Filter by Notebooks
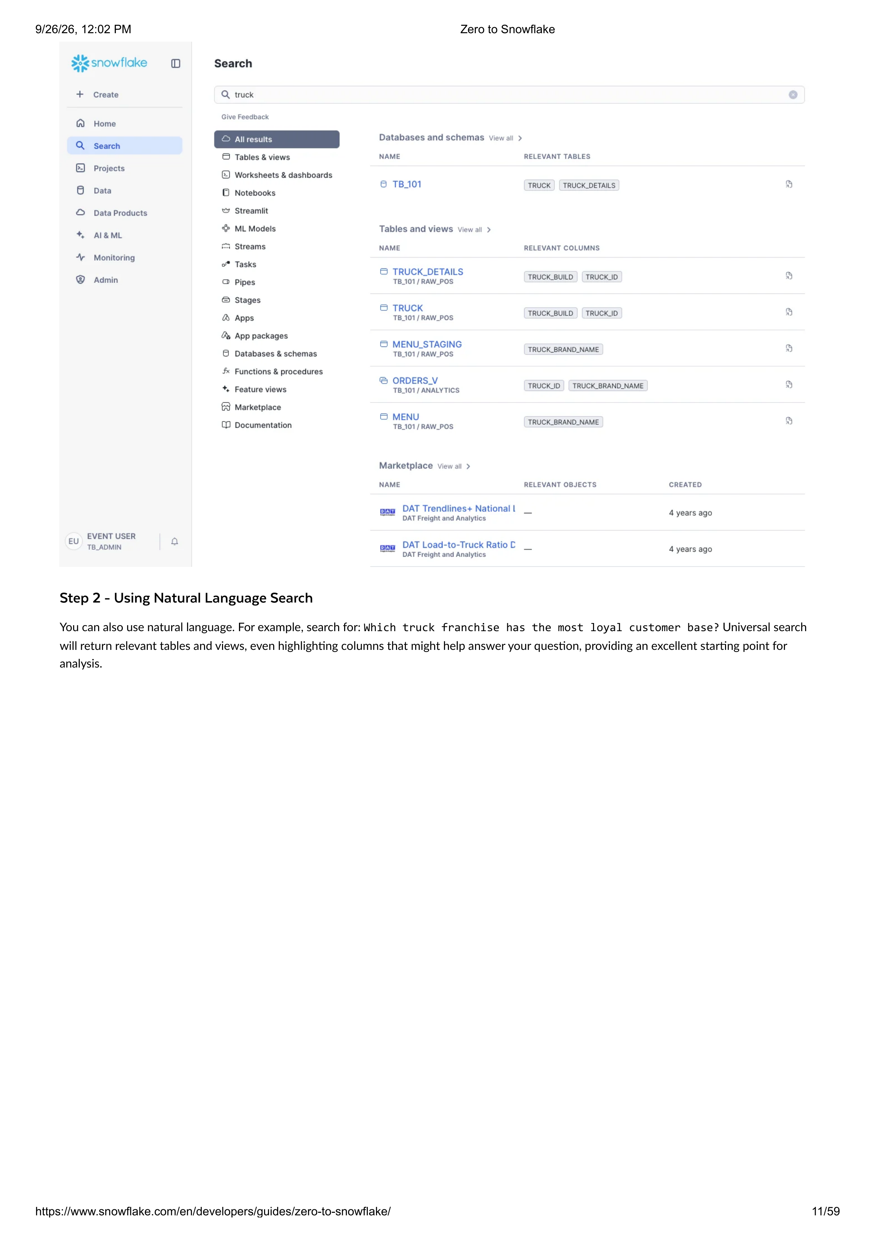This screenshot has width=875, height=1239. [277, 192]
